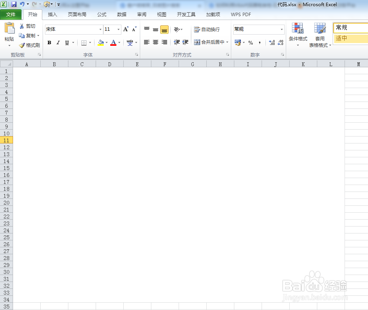Switch to the 插入 tab

(x=52, y=15)
